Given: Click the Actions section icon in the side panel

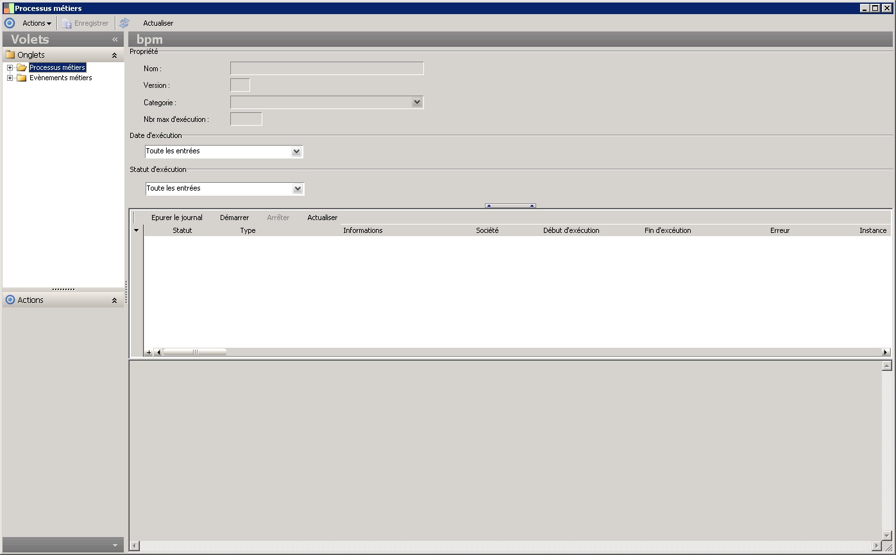Looking at the screenshot, I should coord(10,300).
